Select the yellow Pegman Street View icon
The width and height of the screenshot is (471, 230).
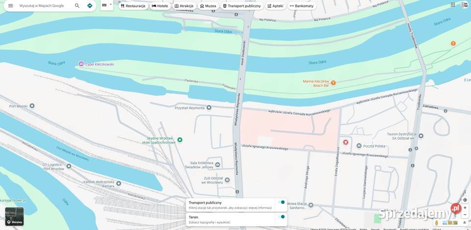(x=437, y=223)
